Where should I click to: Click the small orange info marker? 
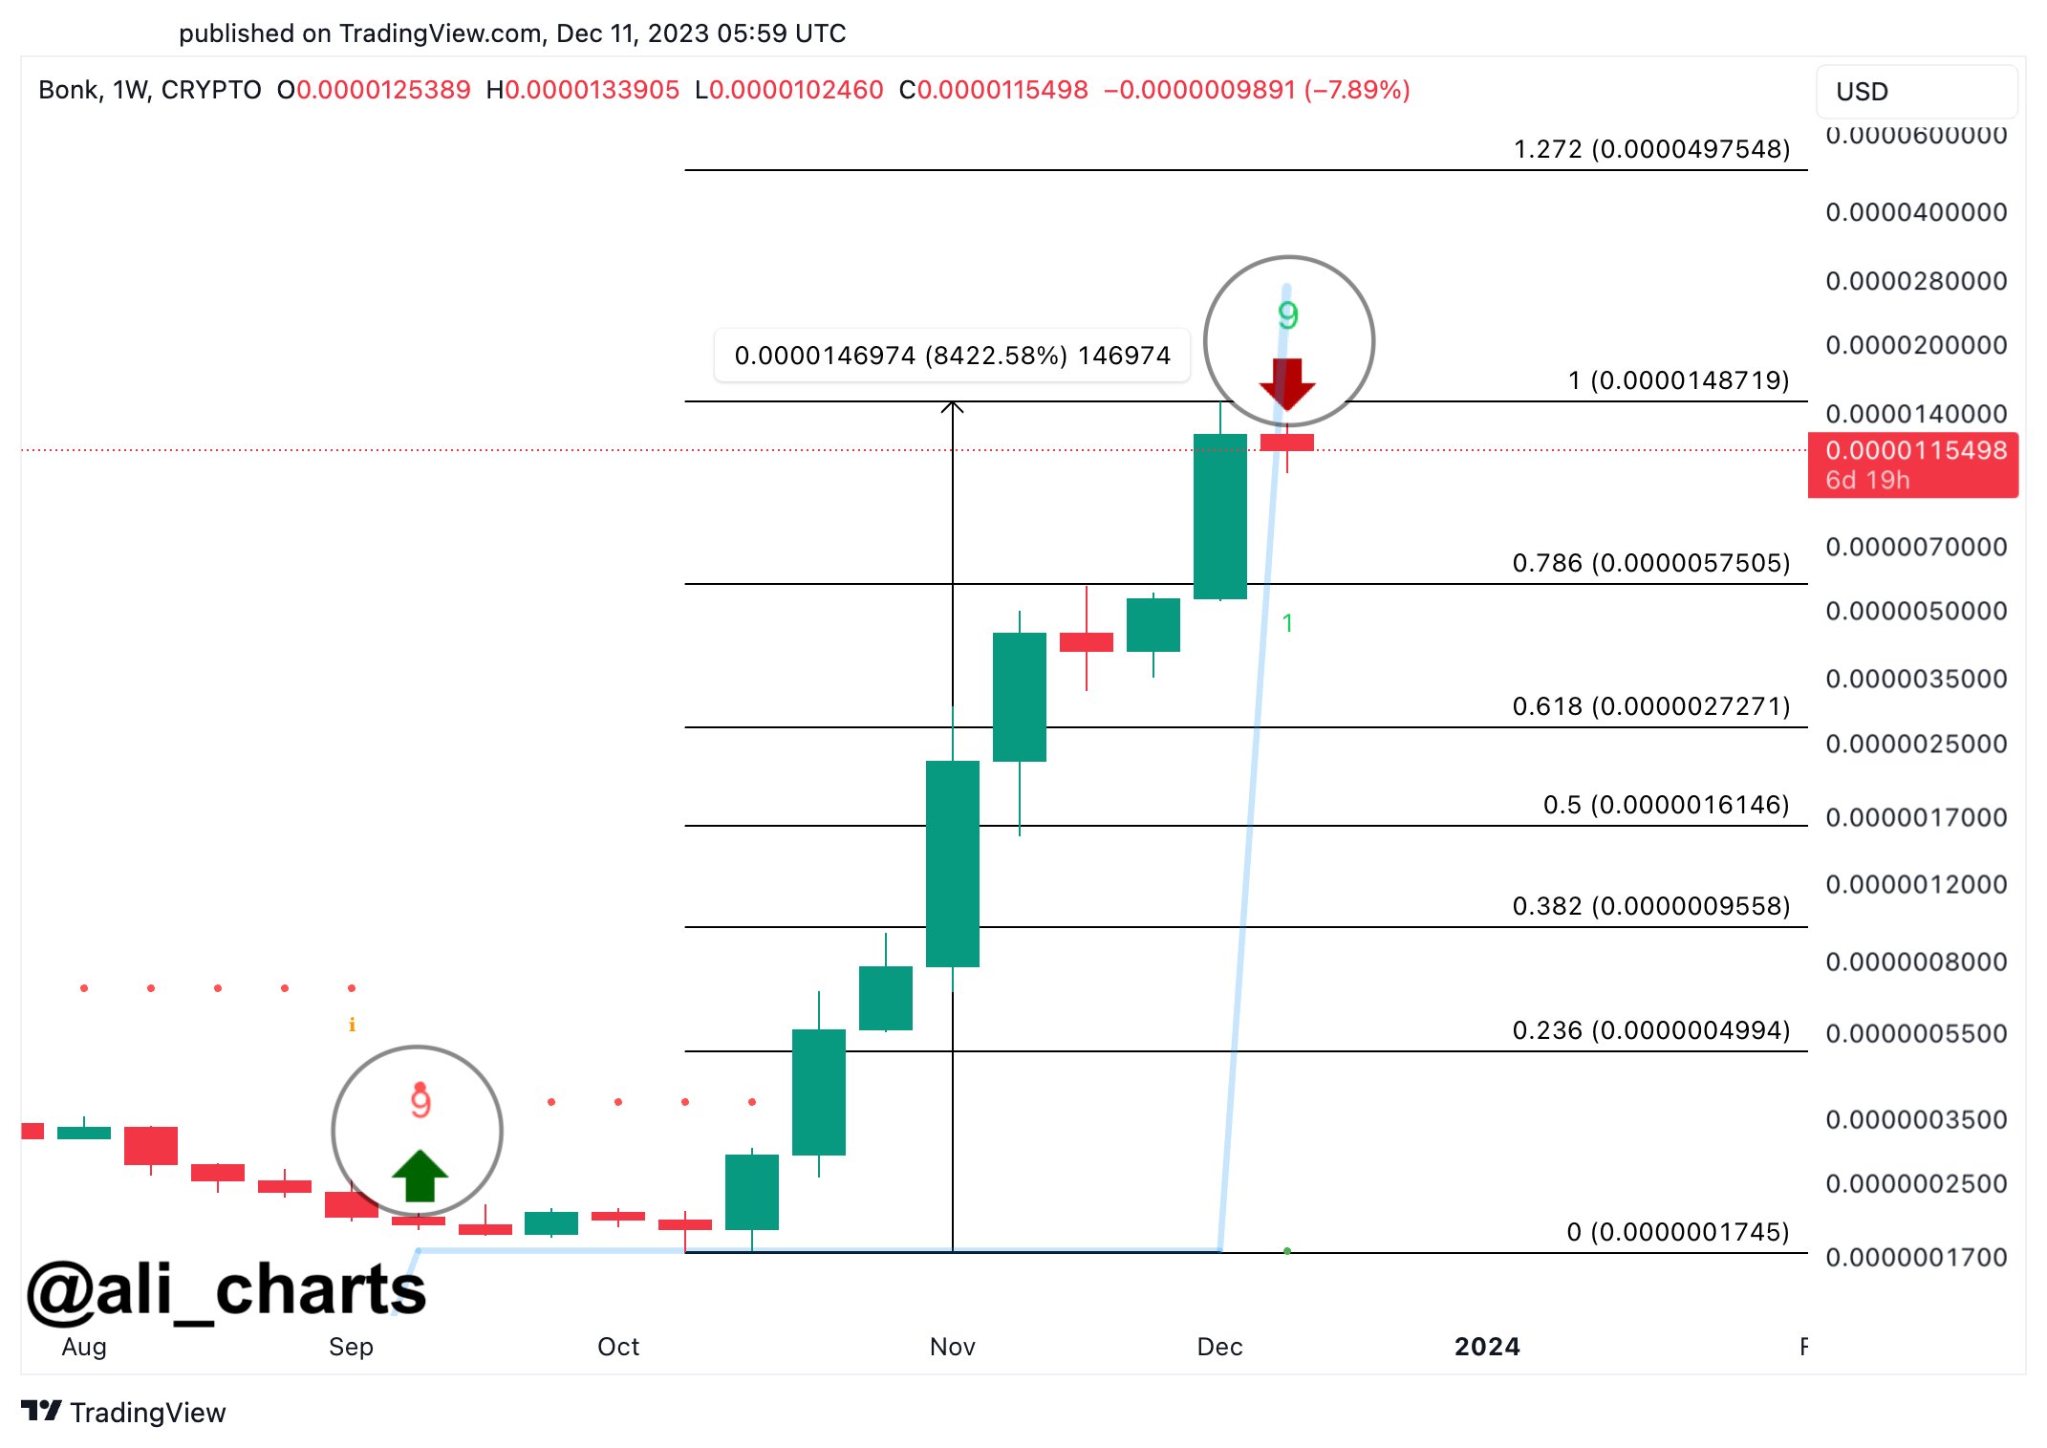click(x=352, y=1025)
